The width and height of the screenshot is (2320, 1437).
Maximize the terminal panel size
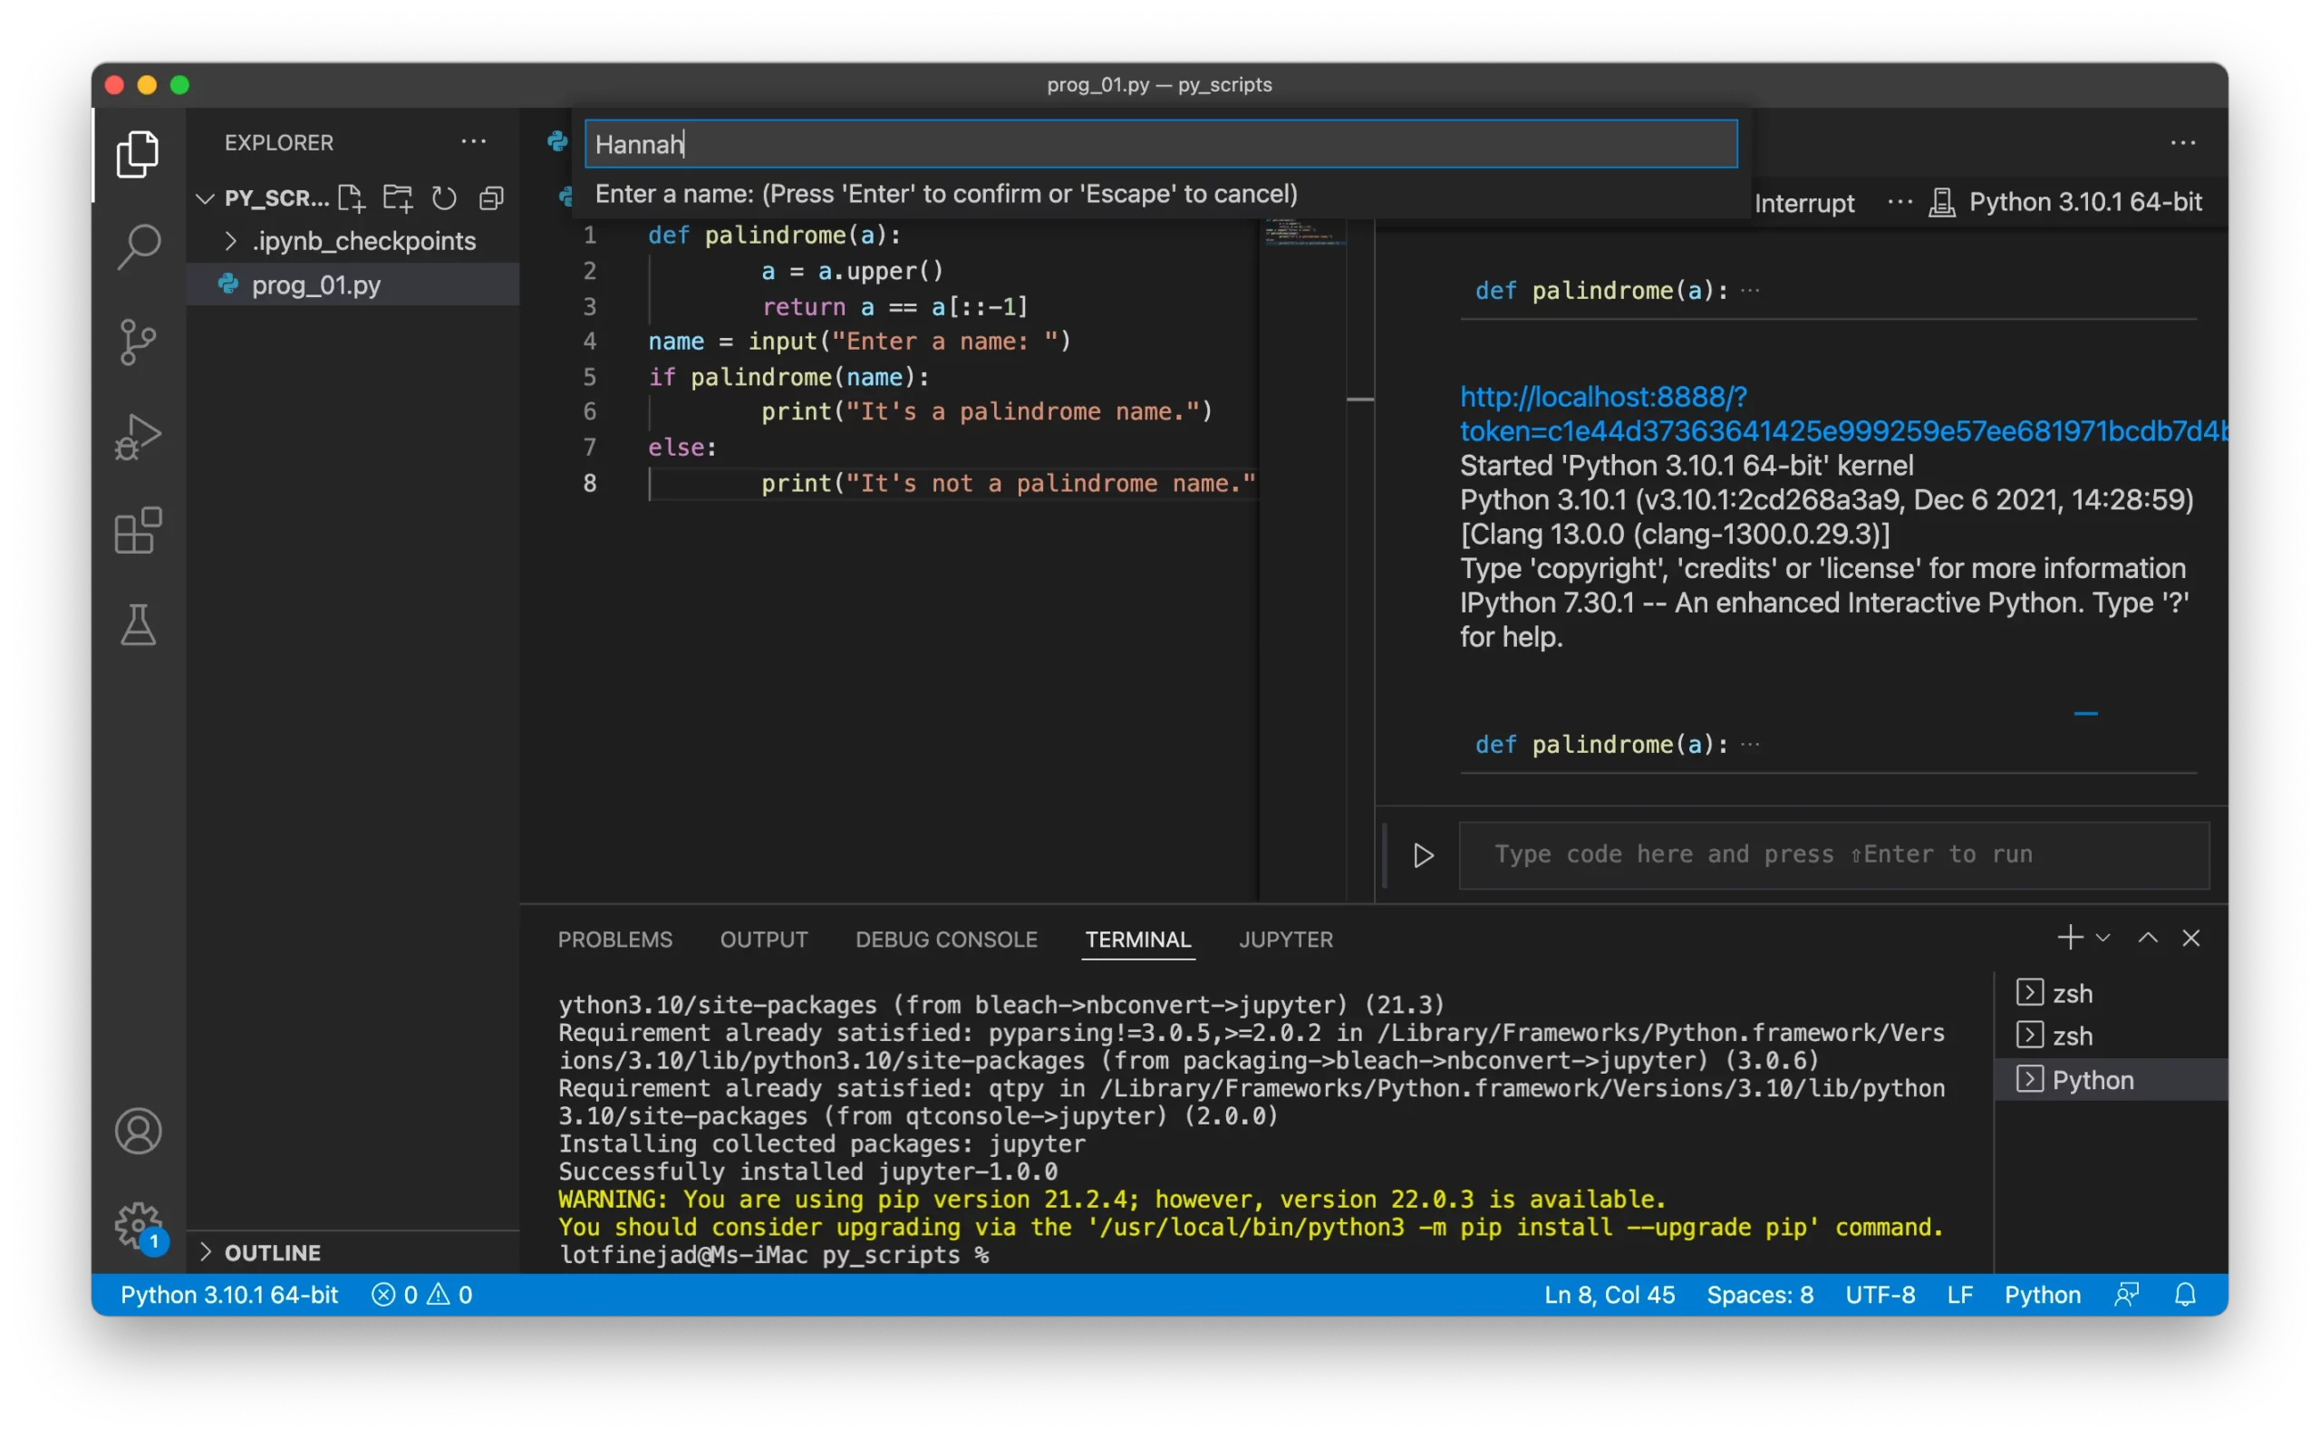coord(2148,939)
